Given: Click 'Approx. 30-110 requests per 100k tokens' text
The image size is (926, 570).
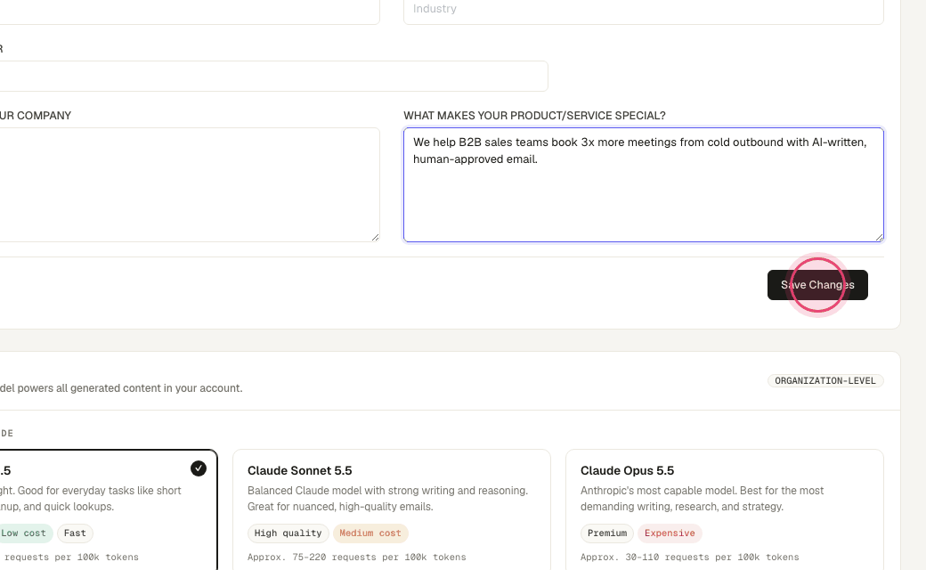Looking at the screenshot, I should 690,557.
